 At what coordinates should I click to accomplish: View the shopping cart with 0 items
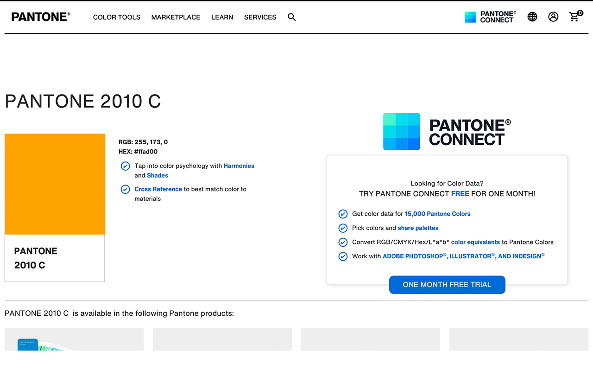(574, 17)
